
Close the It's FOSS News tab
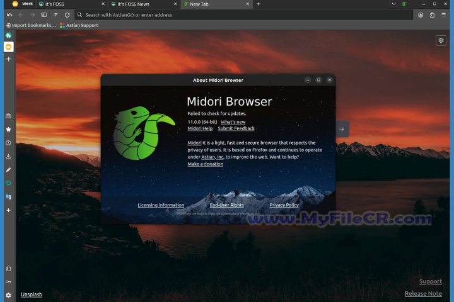tap(175, 4)
